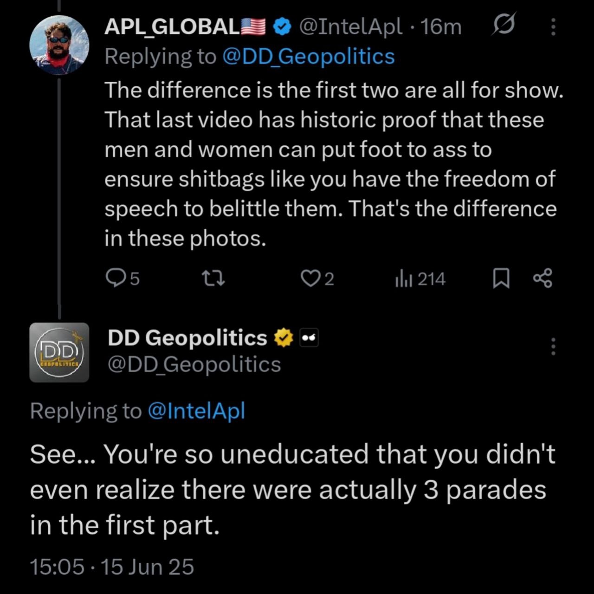Open the @IntelApl mention in 'Replying to'

click(196, 411)
